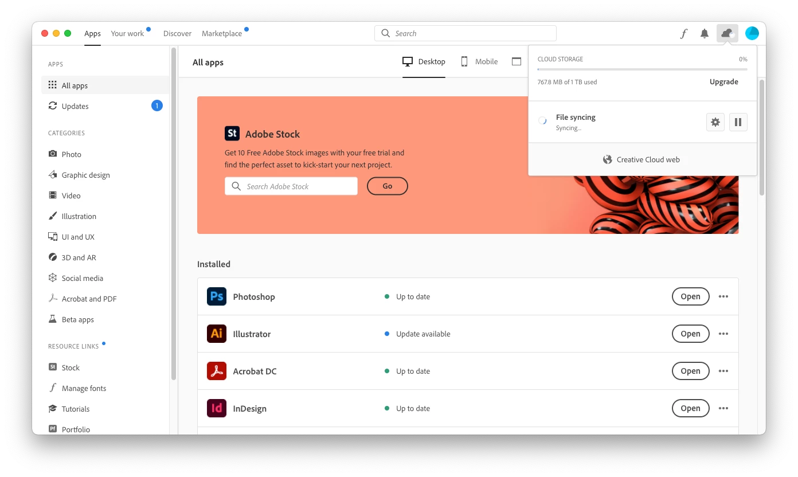Open the Tutorials resource link
The height and width of the screenshot is (477, 798).
pos(105,409)
